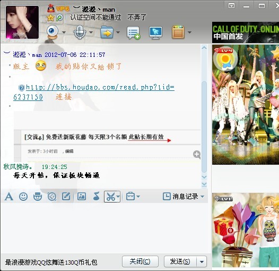The width and height of the screenshot is (279, 271).
Task: Launch remote desktop assistance monitor icon
Action: (156, 33)
